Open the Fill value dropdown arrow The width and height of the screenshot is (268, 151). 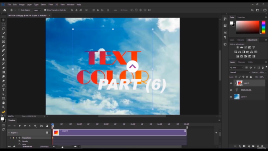(265, 77)
